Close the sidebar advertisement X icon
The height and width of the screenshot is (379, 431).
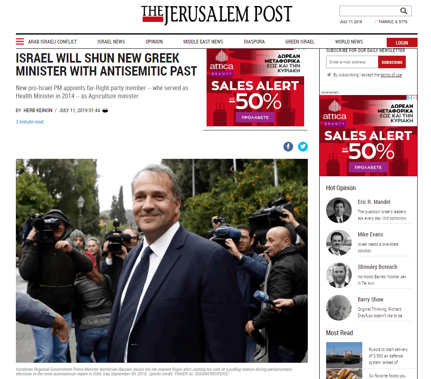coord(414,98)
